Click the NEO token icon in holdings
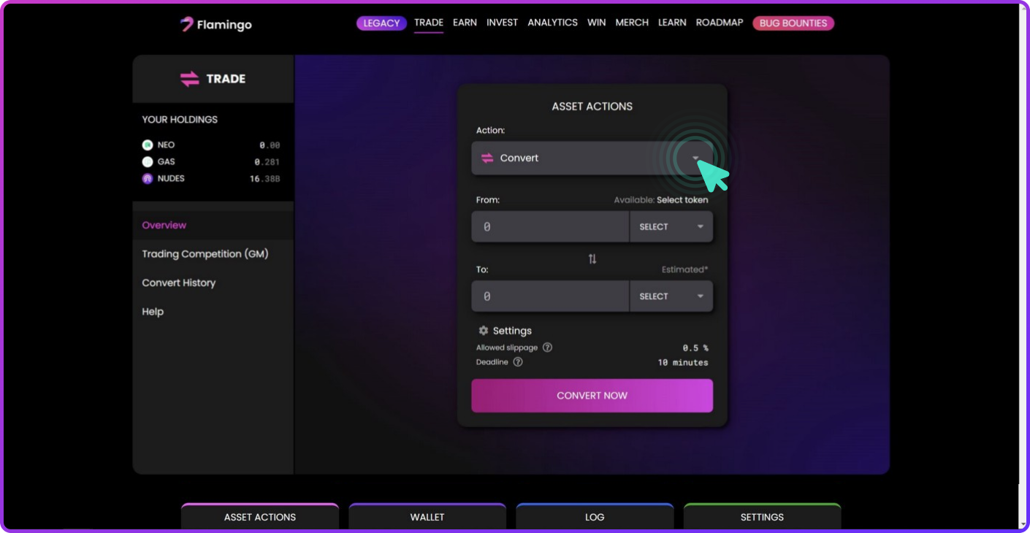This screenshot has width=1030, height=533. pyautogui.click(x=148, y=145)
